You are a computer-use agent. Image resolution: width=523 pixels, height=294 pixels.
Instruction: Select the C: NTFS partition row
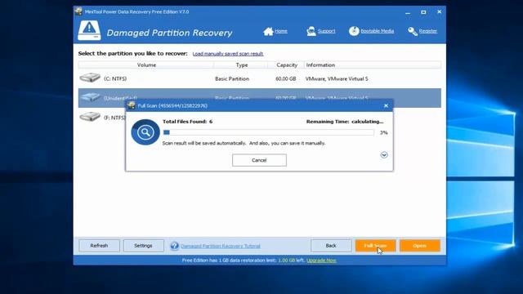(260, 78)
